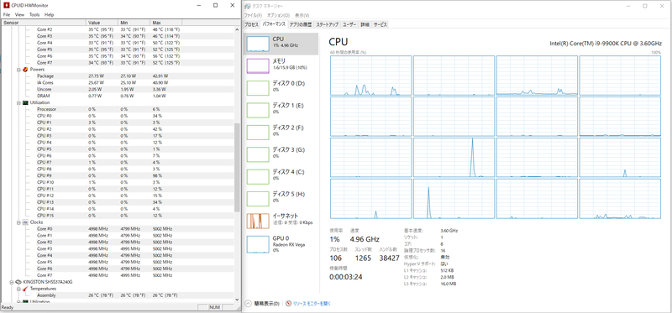Click the 4.96 GHz speed value
Image resolution: width=672 pixels, height=313 pixels.
[365, 239]
